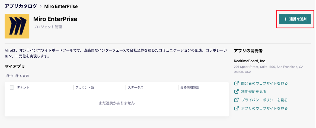316x128 pixels.
Task: Click the アカウント数 column header
Action: 85,87
